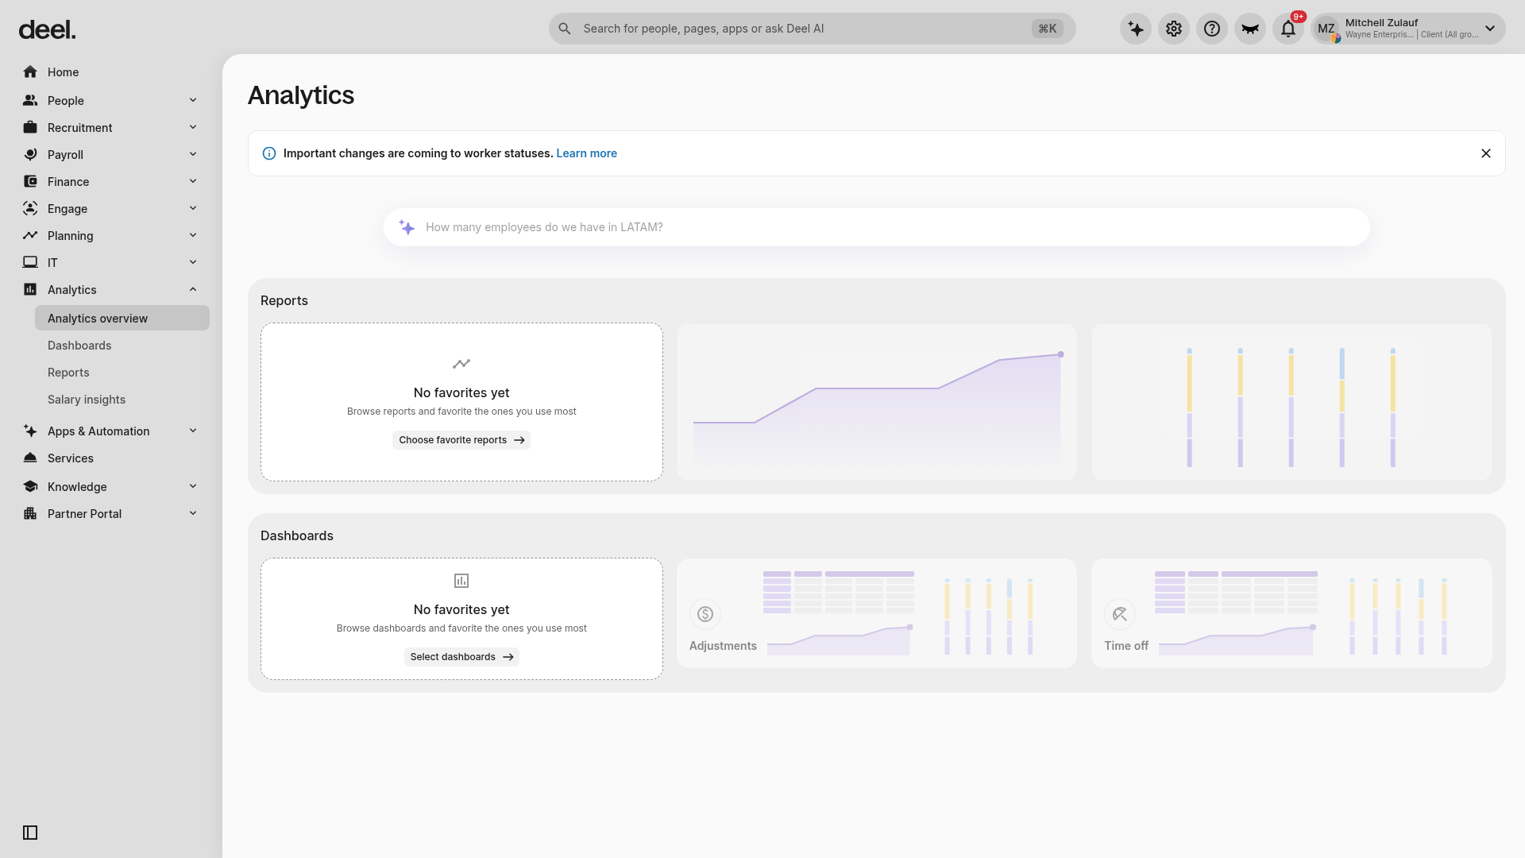The image size is (1525, 858).
Task: Click Choose favorite reports button
Action: [x=461, y=440]
